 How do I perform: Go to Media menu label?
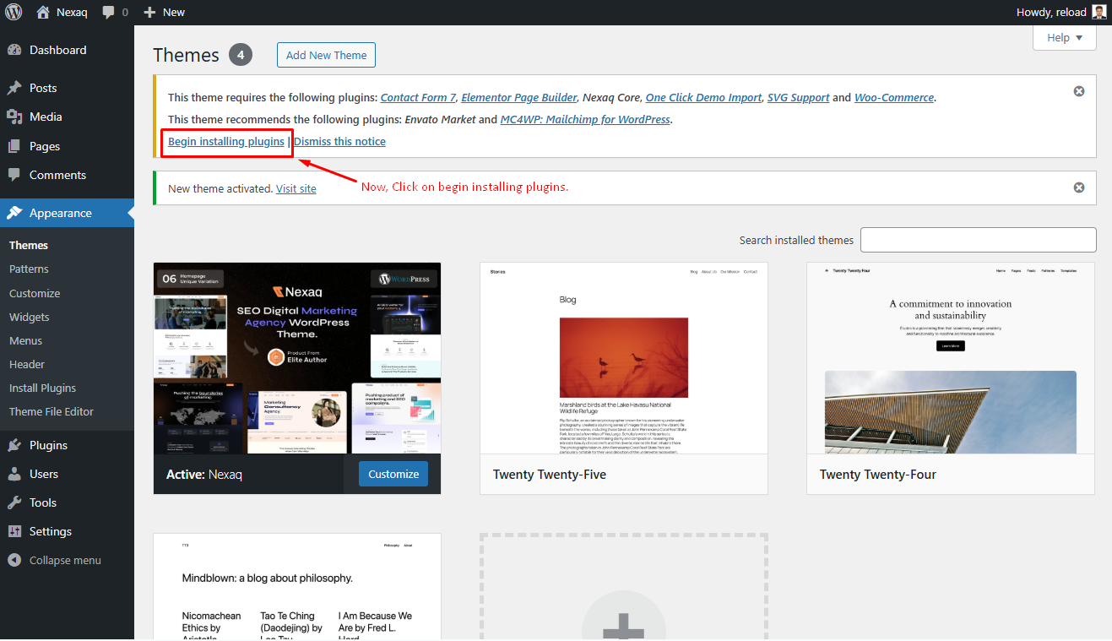click(46, 117)
